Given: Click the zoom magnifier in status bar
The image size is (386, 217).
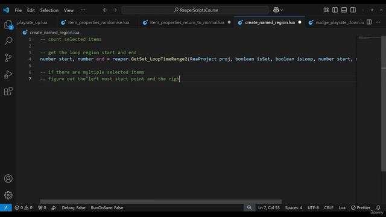Looking at the screenshot, I should point(249,207).
